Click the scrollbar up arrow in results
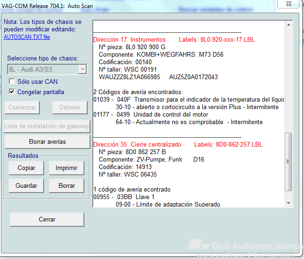Image resolution: width=304 pixels, height=259 pixels. [289, 25]
